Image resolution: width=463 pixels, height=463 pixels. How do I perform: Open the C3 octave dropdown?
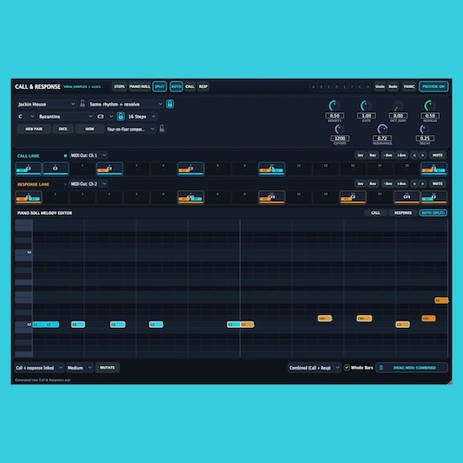click(105, 117)
